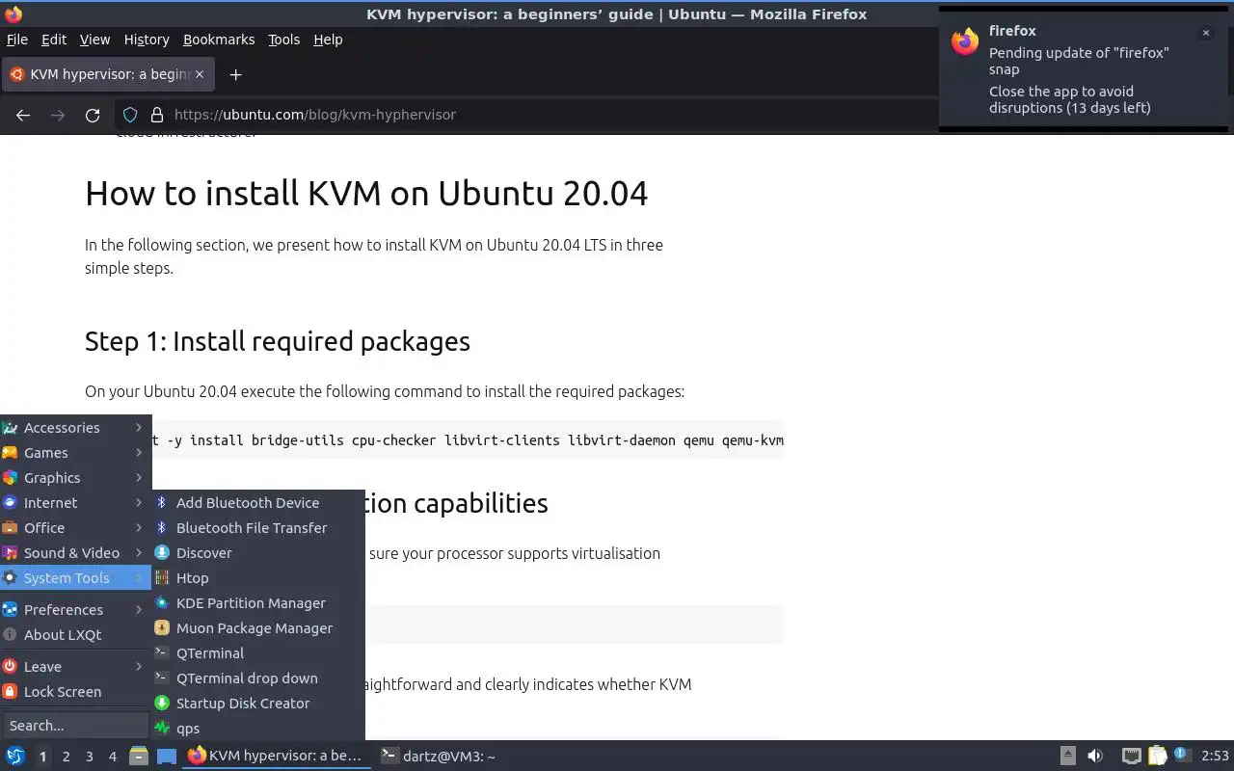Reload the current page
This screenshot has height=771, width=1234.
click(93, 115)
